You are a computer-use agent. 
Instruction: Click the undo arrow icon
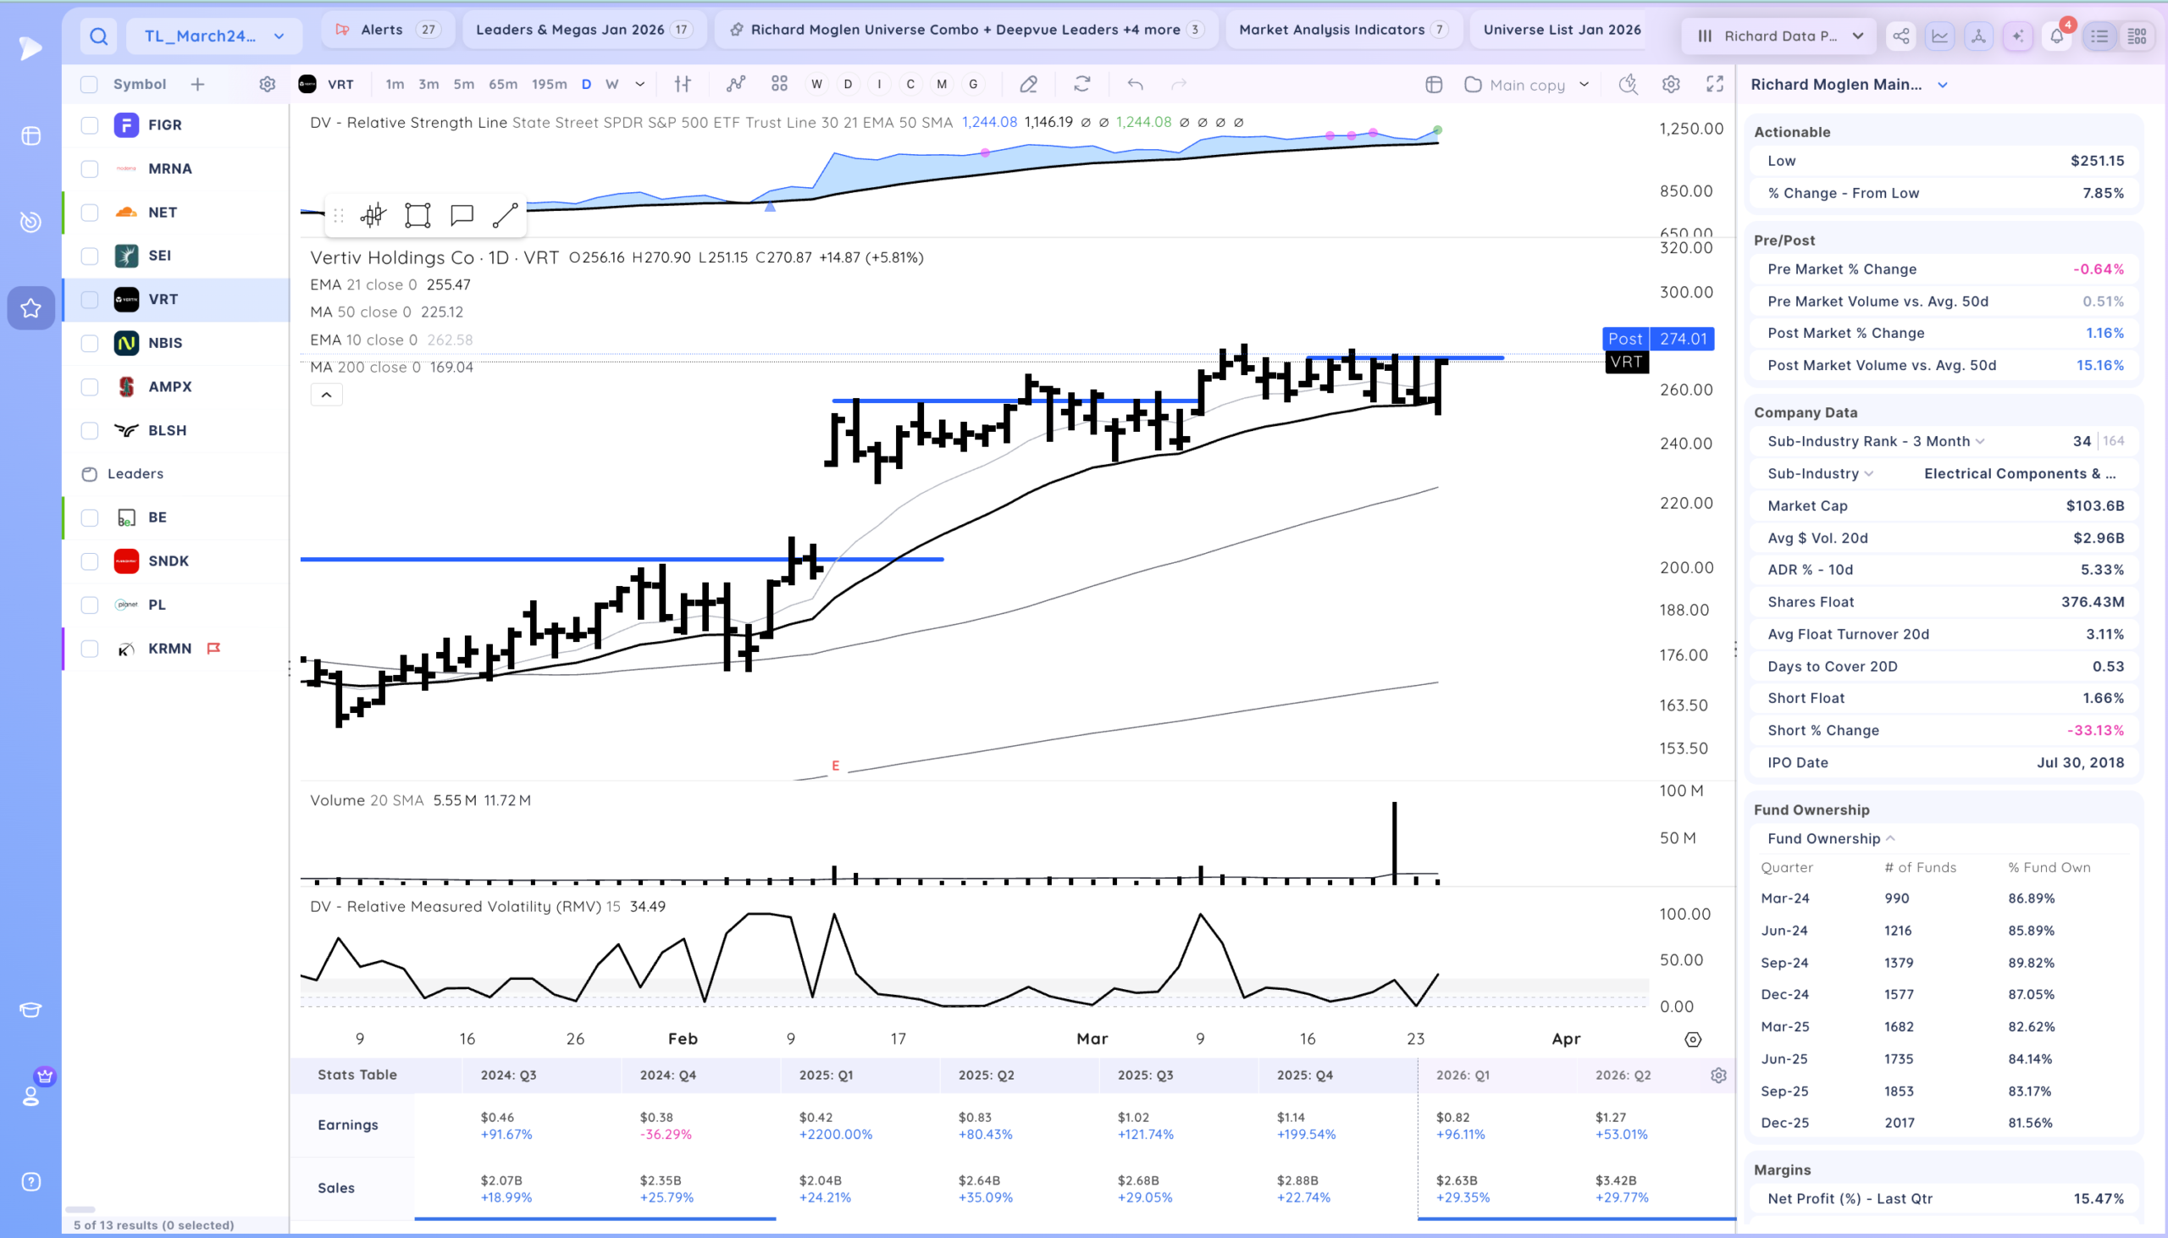(x=1135, y=84)
